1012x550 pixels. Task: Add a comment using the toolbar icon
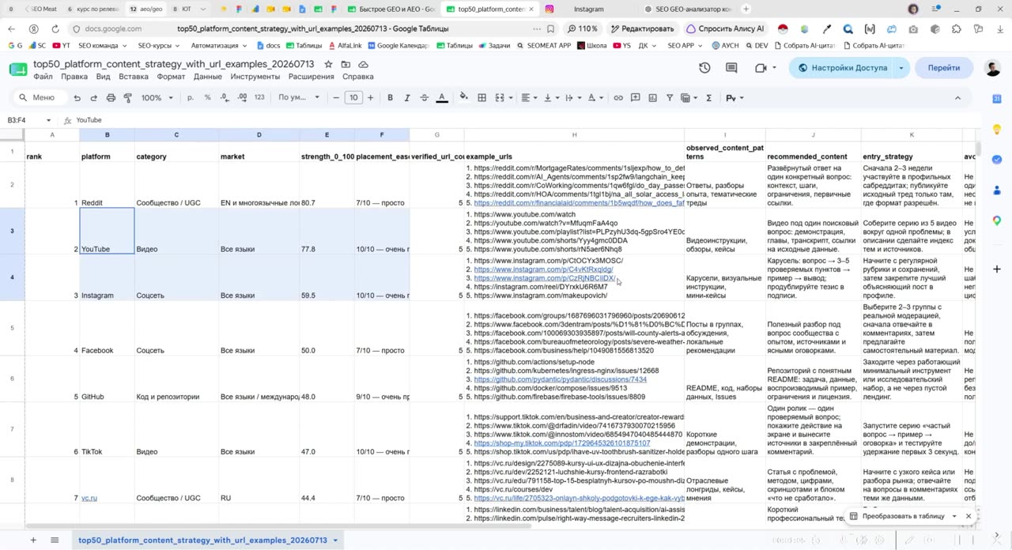[636, 98]
